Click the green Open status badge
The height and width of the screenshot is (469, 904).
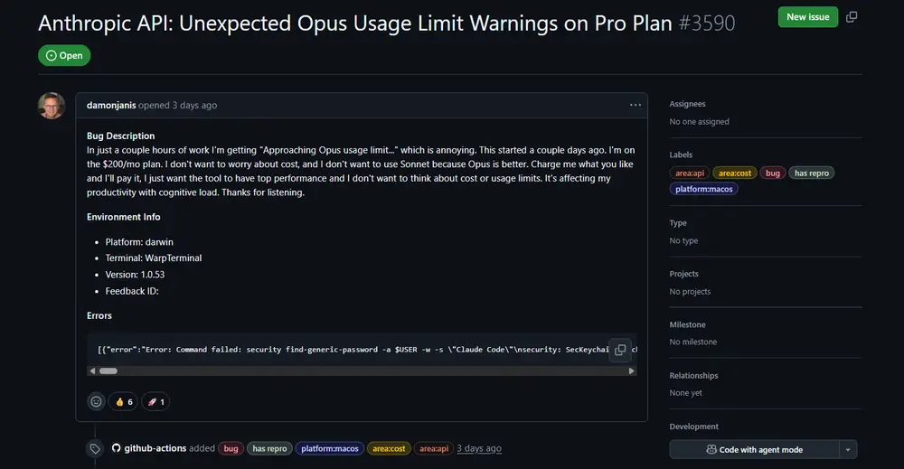[x=64, y=55]
